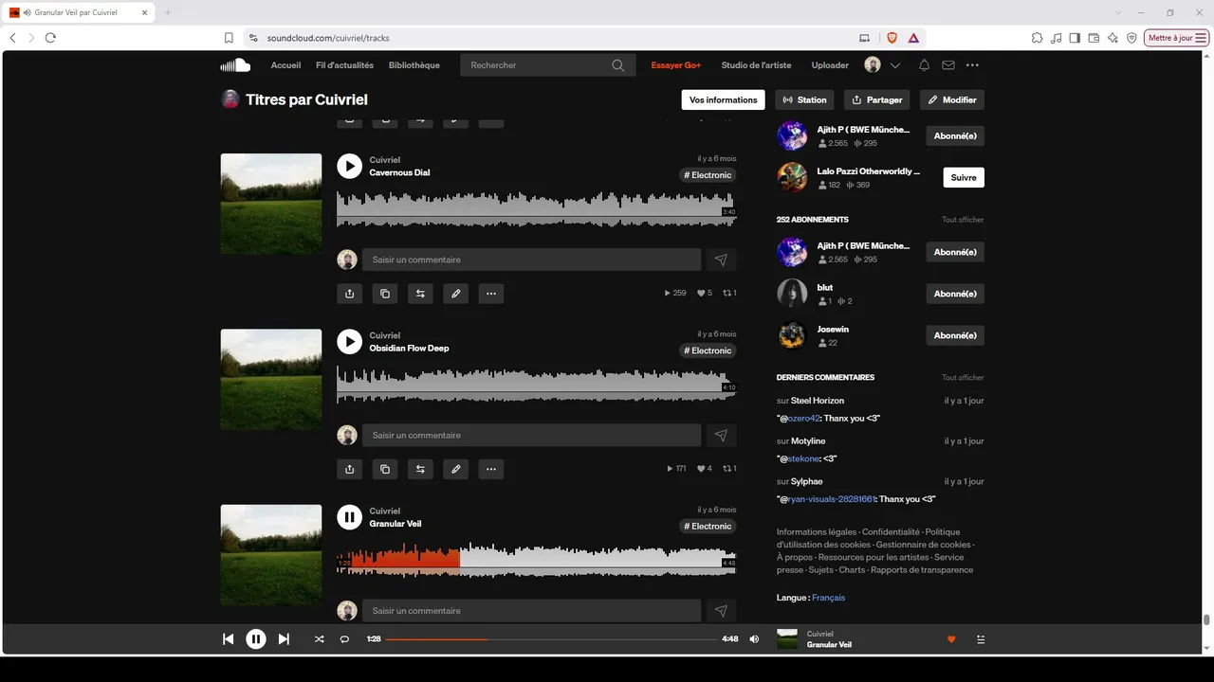This screenshot has width=1214, height=682.
Task: Click the Partager profile button
Action: [x=877, y=99]
